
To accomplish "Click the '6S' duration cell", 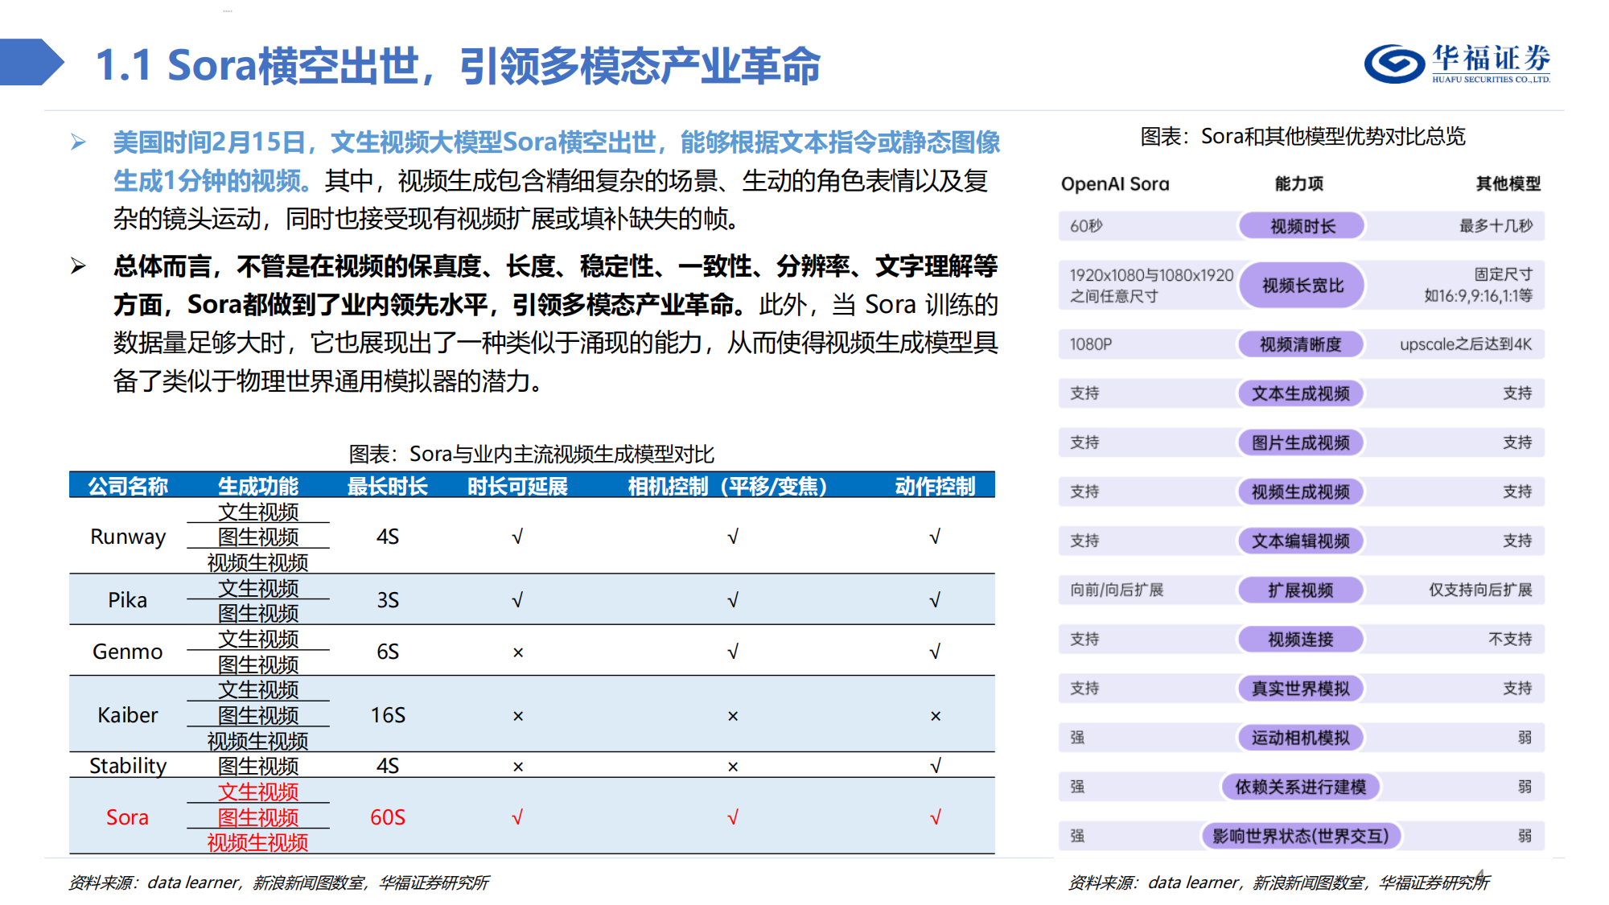I will 388,652.
